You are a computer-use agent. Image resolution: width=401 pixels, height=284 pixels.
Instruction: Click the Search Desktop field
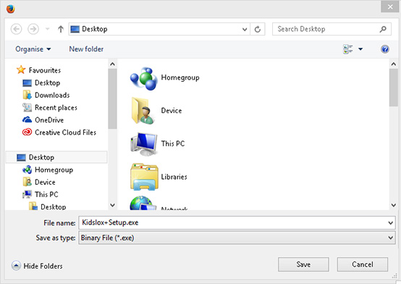[332, 29]
